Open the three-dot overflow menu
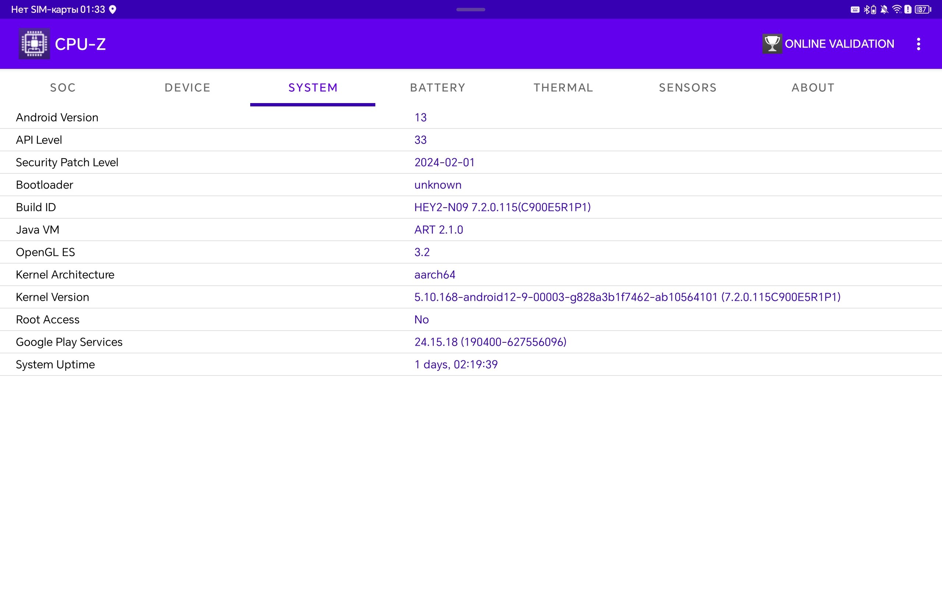Screen dimensions: 942x589 pos(919,44)
